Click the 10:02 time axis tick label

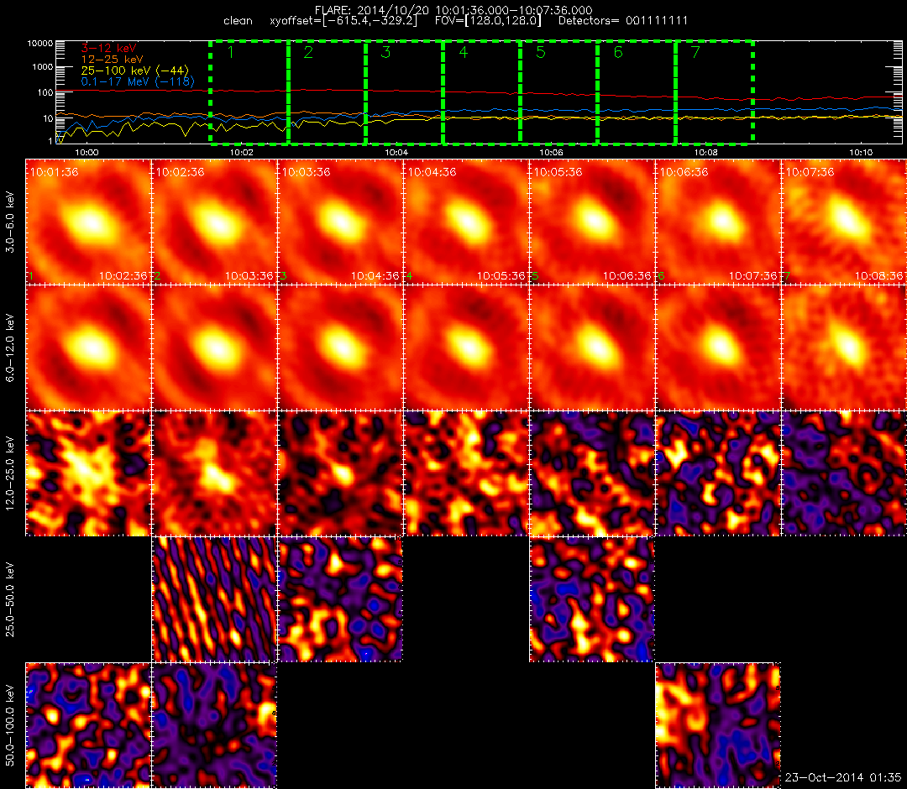pyautogui.click(x=242, y=153)
